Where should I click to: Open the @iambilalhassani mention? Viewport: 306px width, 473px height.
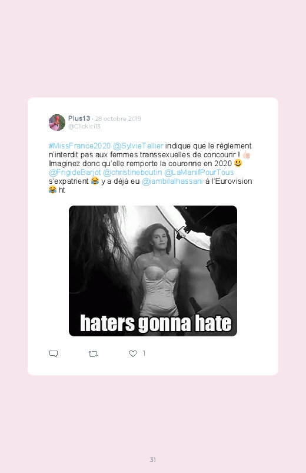[x=172, y=181]
